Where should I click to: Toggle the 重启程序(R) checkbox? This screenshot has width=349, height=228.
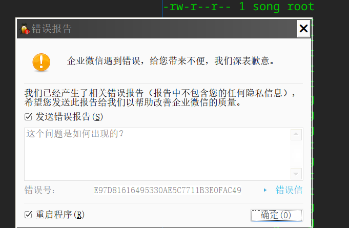pos(28,215)
